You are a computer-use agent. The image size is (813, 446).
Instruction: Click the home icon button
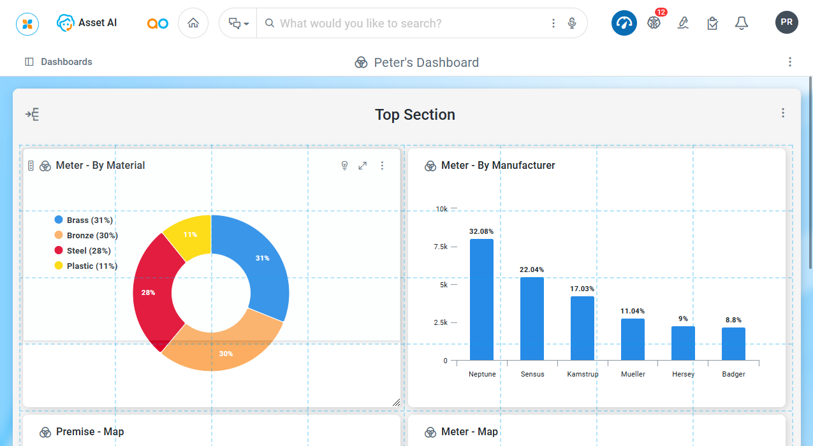193,23
